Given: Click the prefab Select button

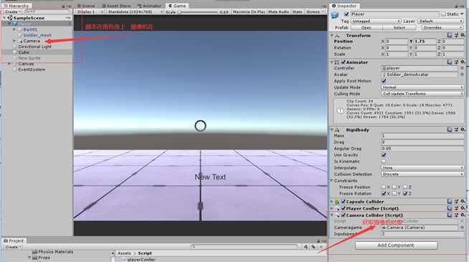Looking at the screenshot, I should 399,27.
